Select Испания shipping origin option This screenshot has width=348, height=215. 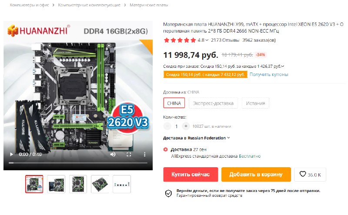(x=255, y=103)
